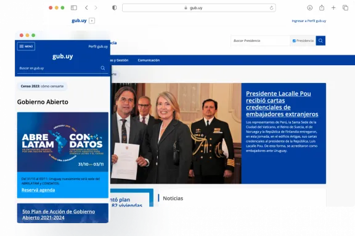Screen dimensions: 355x236
Task: Click the Ingresar a Perfil gub.uy link
Action: (x=309, y=21)
